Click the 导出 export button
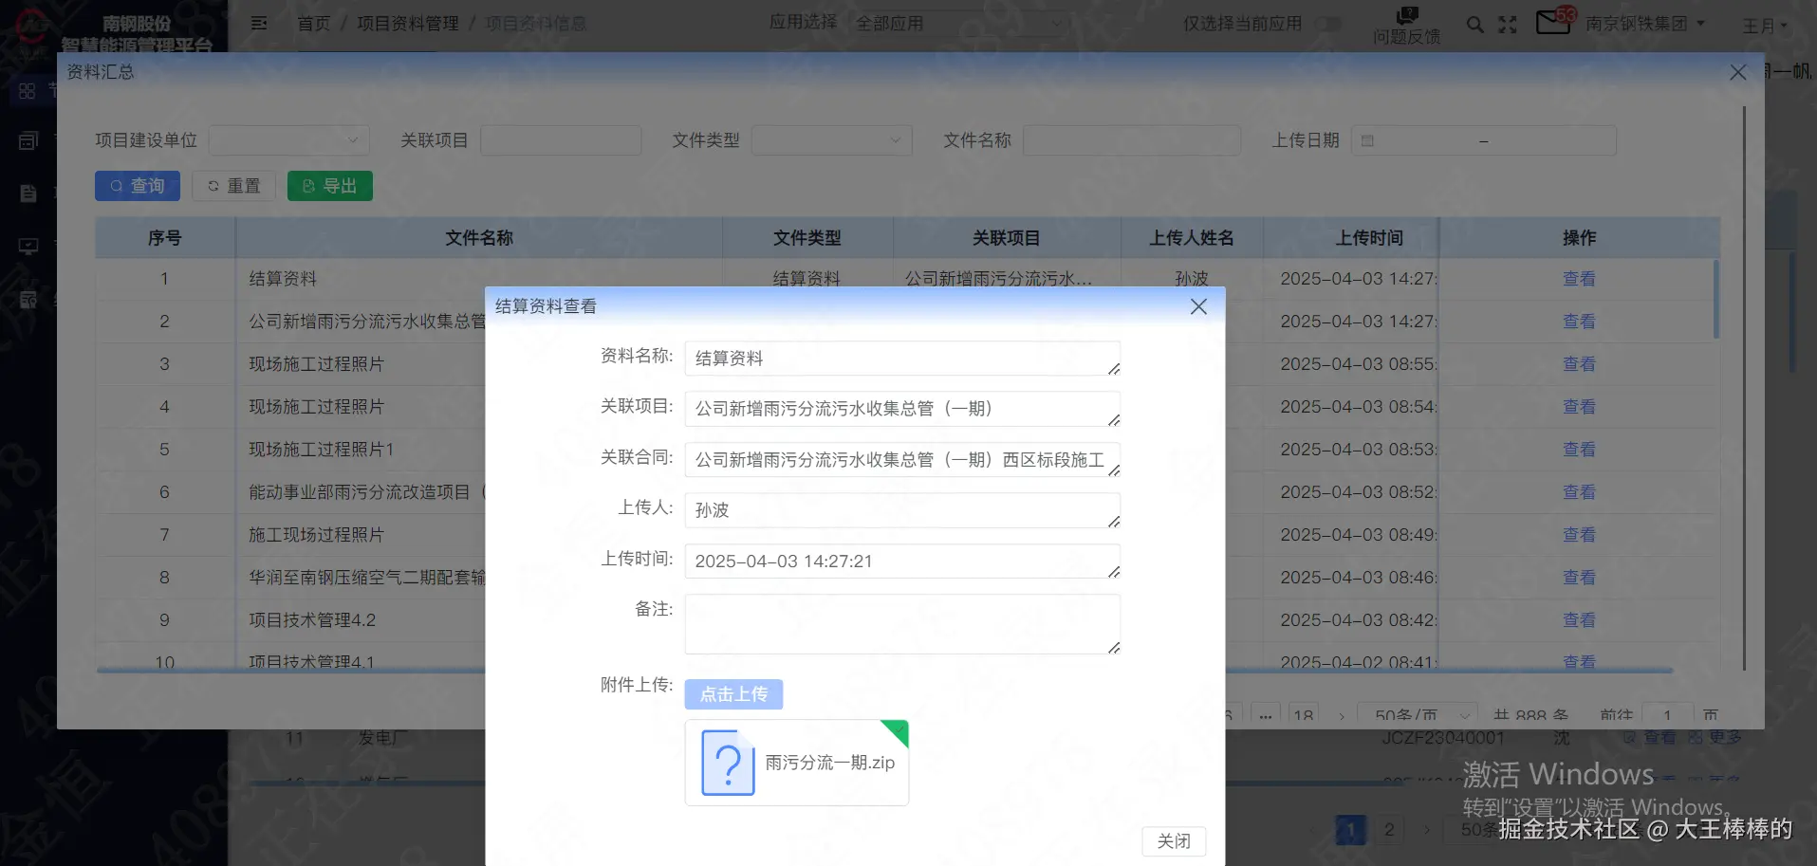 pos(330,186)
